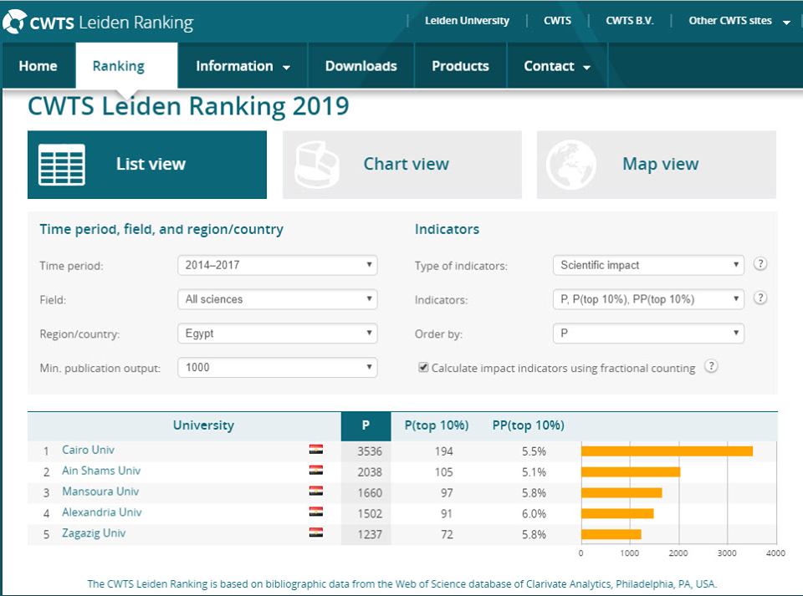Open the Leiden University link
This screenshot has height=596, width=803.
pos(467,21)
